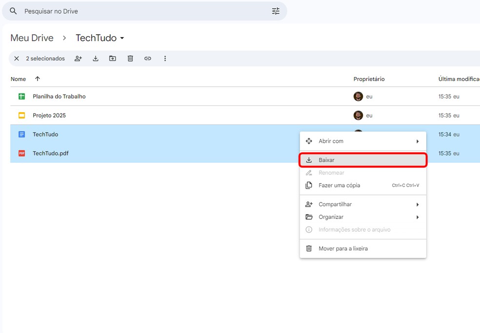Share the selected files via toolbar icon
This screenshot has width=480, height=333.
(78, 58)
